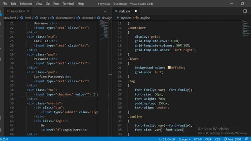The image size is (251, 141).
Task: Click the div class="btn" line
Action: tap(49, 108)
